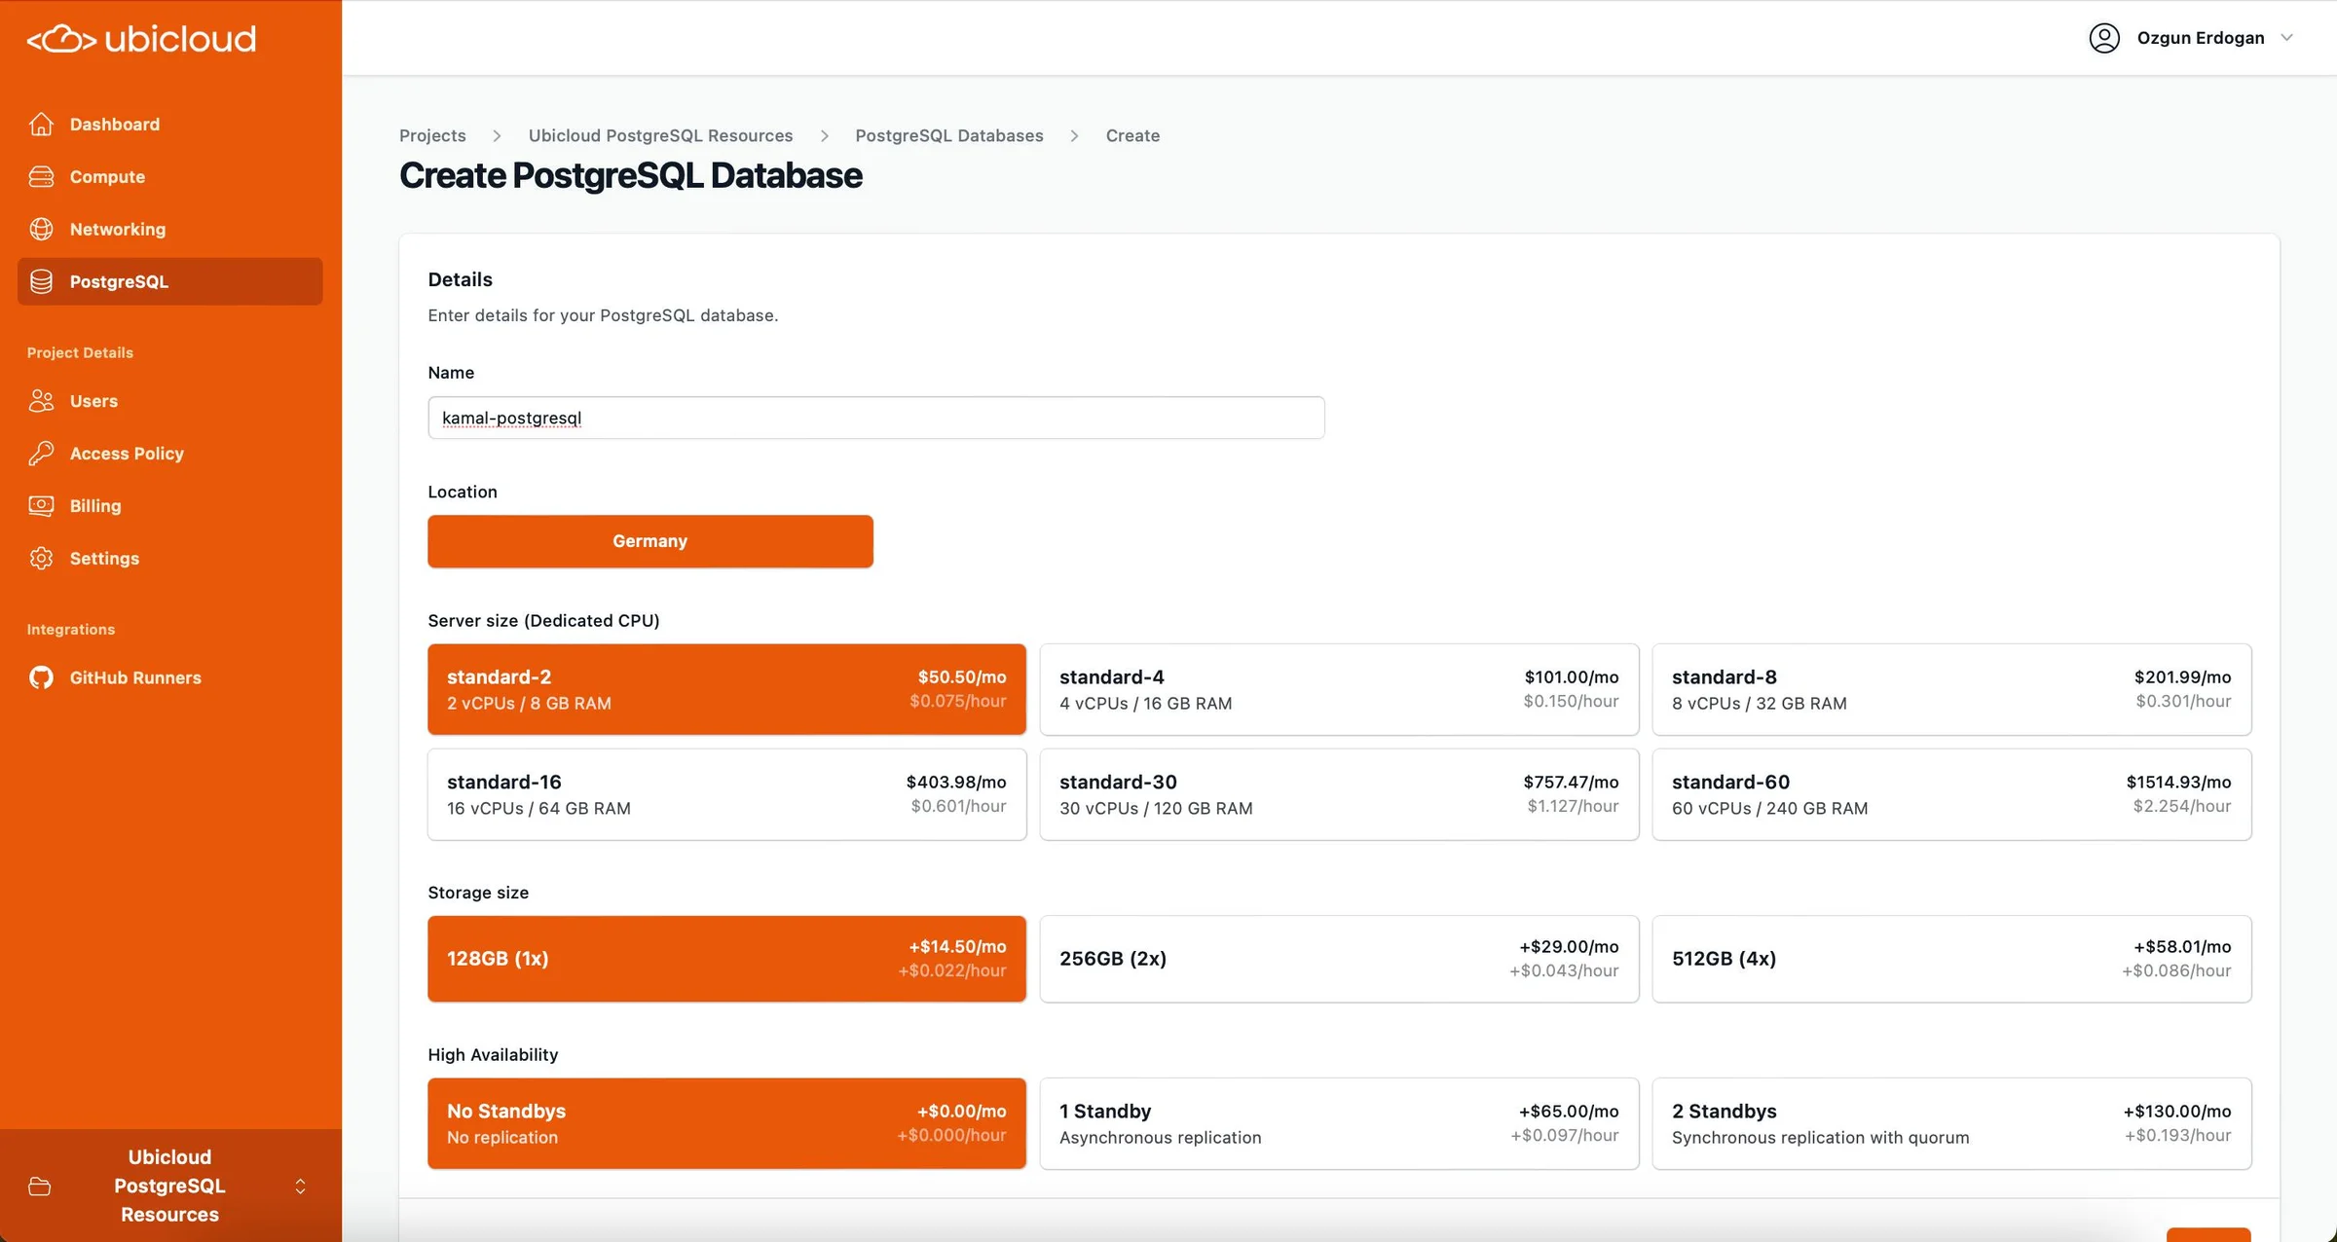Click the +$65.00/mo standby price
Viewport: 2337px width, 1242px height.
click(1569, 1111)
